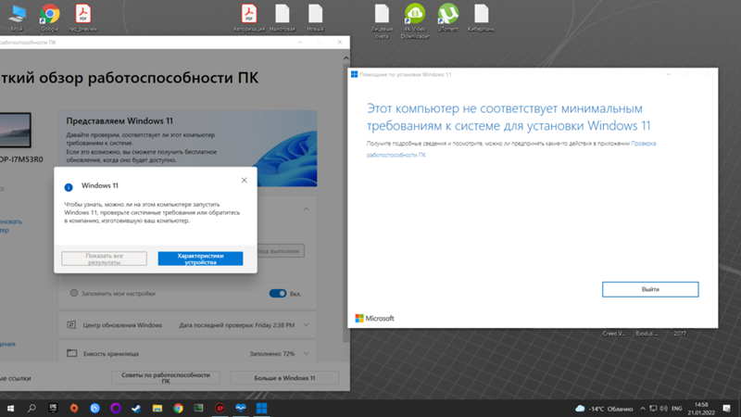Click Советы по работоспособности ПК button
Screen dimensions: 741x417
166,378
